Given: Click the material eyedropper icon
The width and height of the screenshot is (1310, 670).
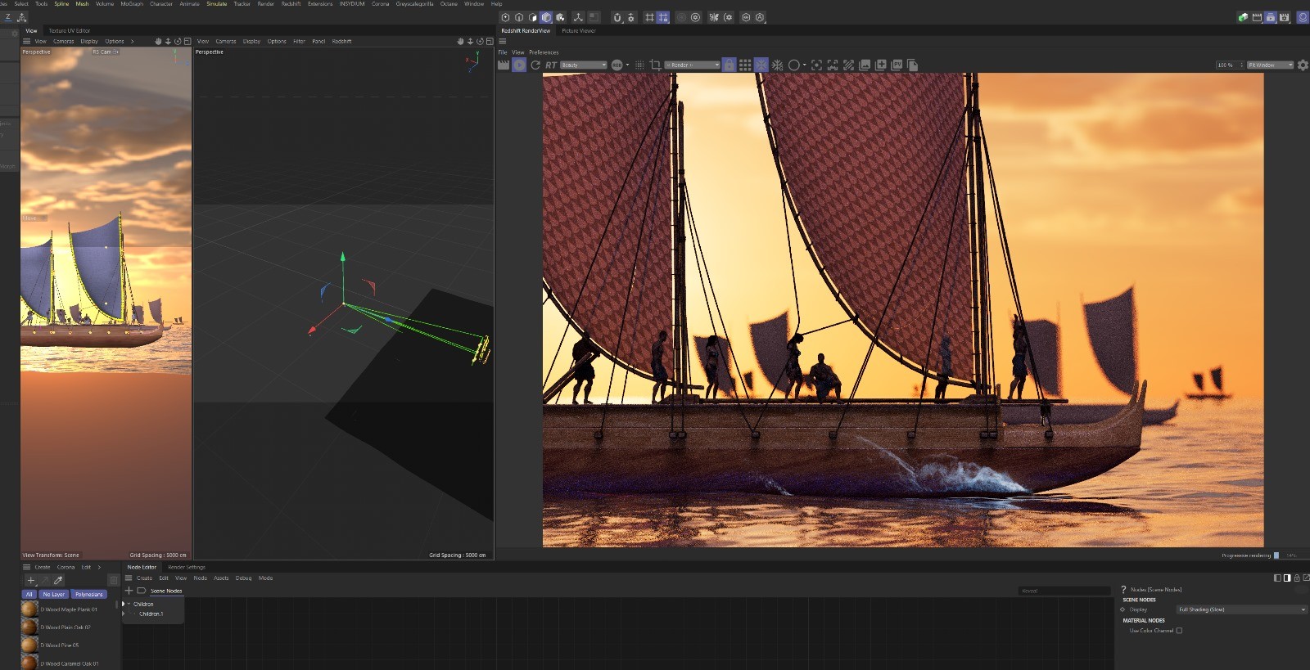Looking at the screenshot, I should pyautogui.click(x=58, y=580).
